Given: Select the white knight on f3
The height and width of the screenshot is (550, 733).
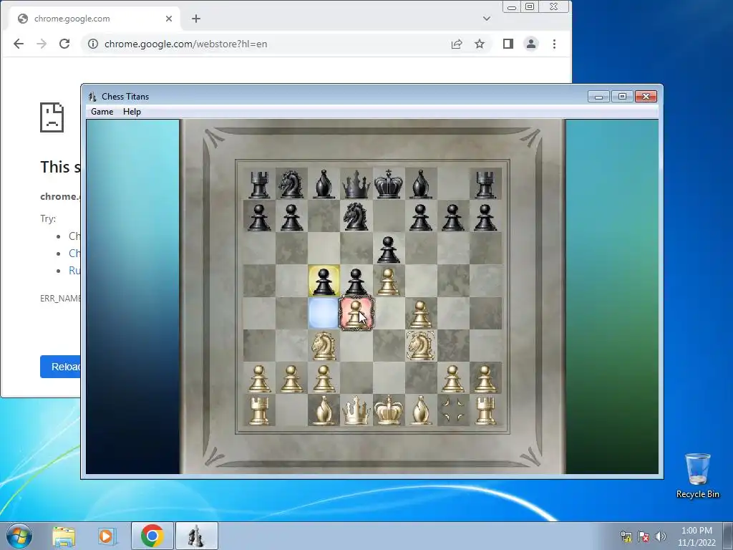Looking at the screenshot, I should coord(421,346).
